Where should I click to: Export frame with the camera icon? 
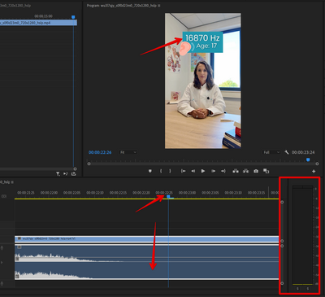point(256,171)
